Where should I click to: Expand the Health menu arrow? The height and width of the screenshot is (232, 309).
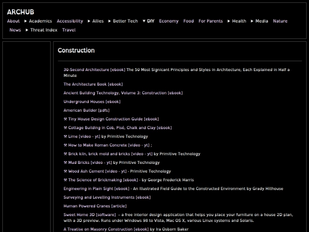click(228, 21)
